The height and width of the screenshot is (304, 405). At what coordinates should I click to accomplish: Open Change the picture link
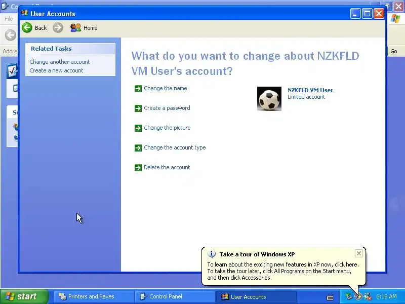tap(167, 128)
